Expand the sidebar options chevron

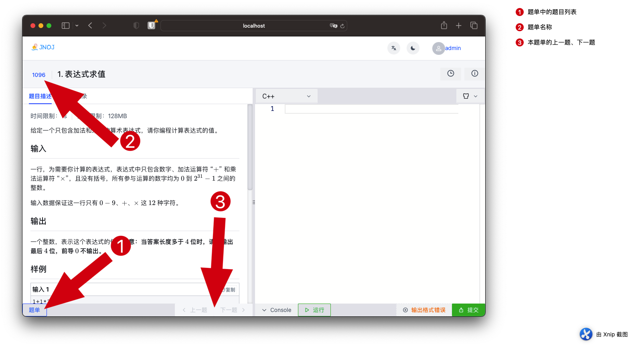coord(77,26)
